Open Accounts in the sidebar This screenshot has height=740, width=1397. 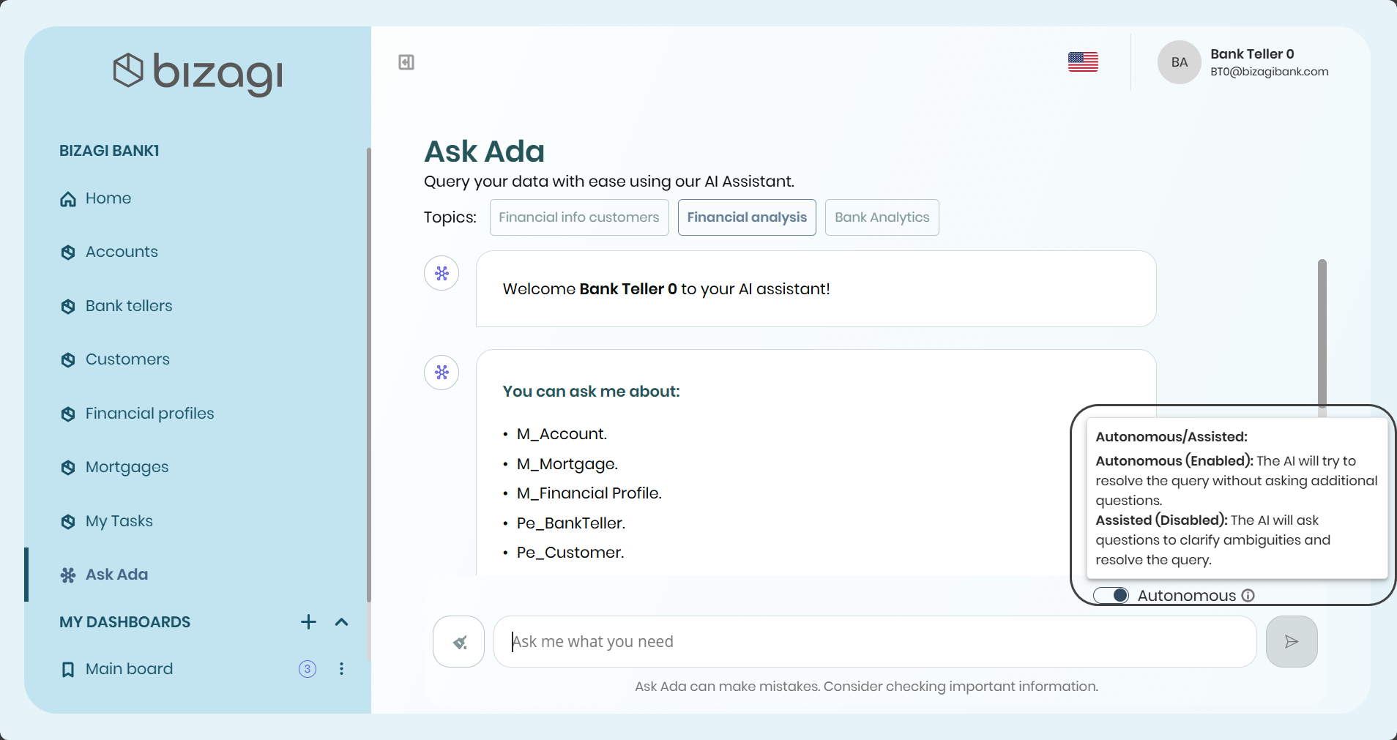click(122, 252)
